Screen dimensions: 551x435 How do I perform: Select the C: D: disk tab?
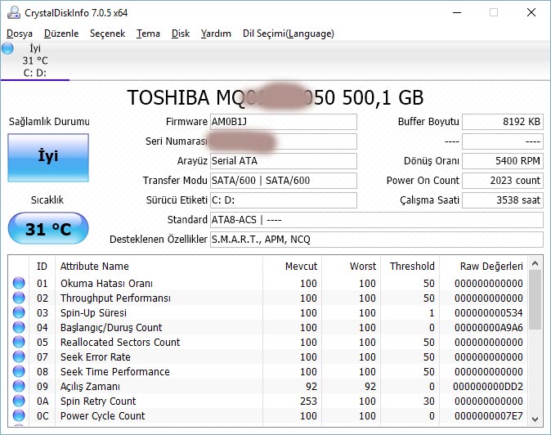point(35,61)
